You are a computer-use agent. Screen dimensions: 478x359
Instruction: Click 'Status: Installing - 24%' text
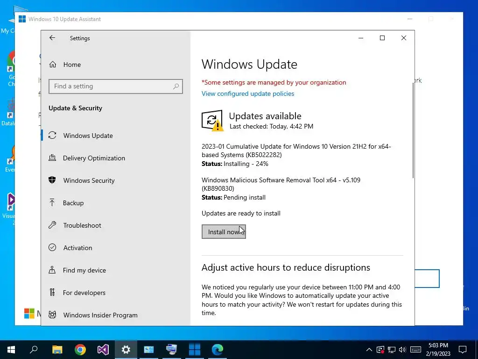235,164
